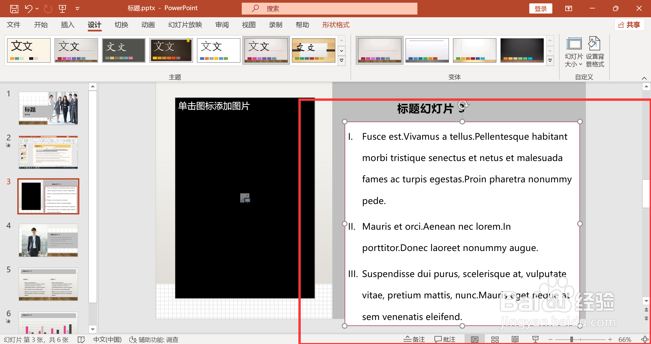This screenshot has width=651, height=344.
Task: Click the Redo icon
Action: pyautogui.click(x=48, y=9)
